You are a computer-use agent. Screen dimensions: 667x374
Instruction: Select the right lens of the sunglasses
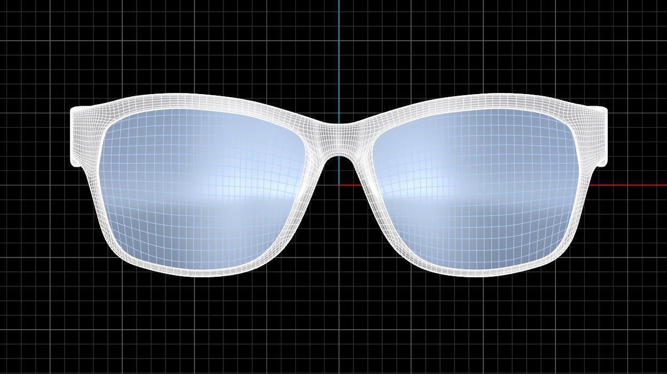click(475, 188)
